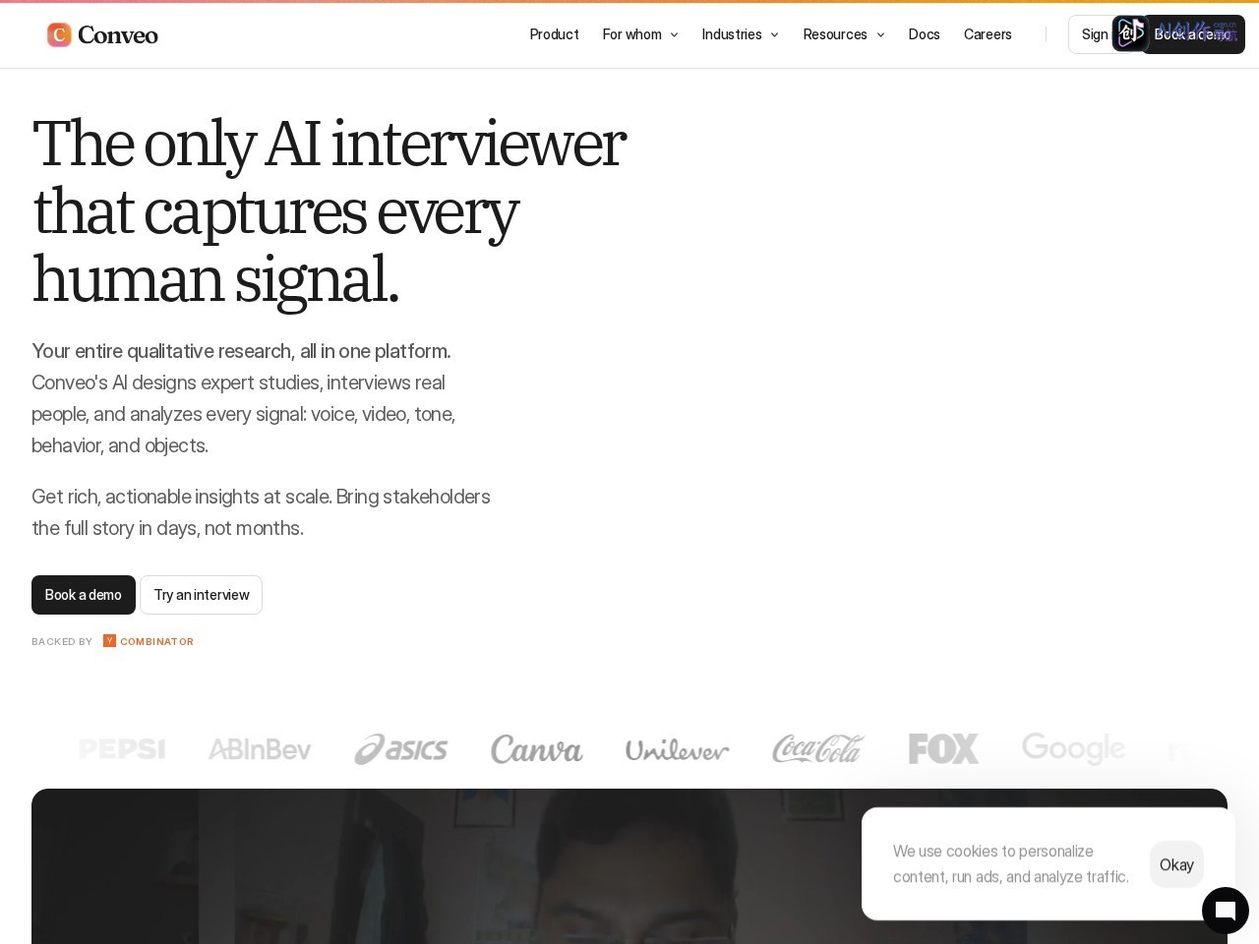Click the Y Combinator square logo
Image resolution: width=1259 pixels, height=944 pixels.
pos(109,641)
